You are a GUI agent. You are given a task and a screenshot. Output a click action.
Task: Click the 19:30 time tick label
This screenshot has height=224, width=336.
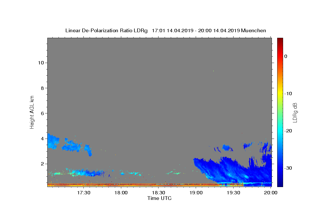point(233,193)
